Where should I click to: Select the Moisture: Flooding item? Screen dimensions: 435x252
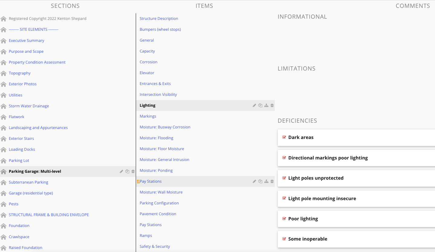click(156, 138)
